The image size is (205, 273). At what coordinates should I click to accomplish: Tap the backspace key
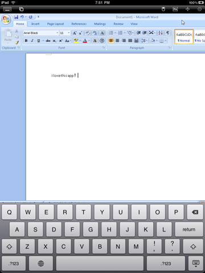(x=195, y=212)
